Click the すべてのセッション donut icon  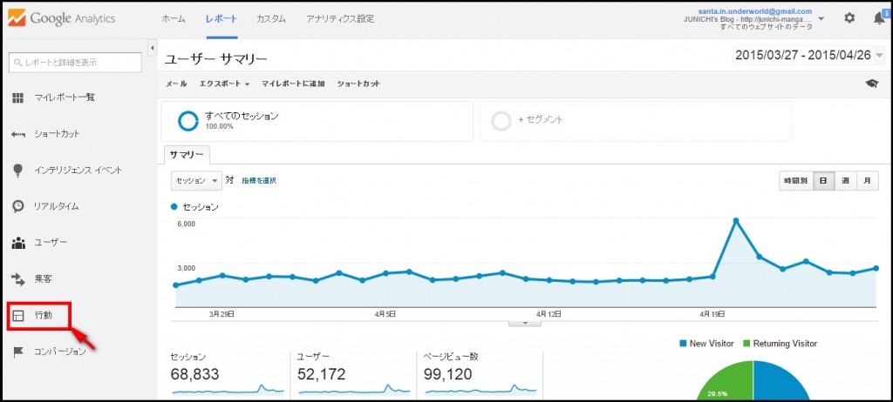[x=187, y=121]
